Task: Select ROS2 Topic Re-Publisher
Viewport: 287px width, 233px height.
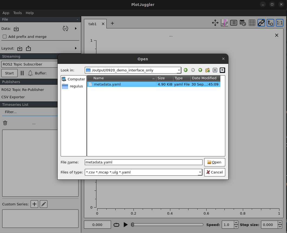Action: 23,90
